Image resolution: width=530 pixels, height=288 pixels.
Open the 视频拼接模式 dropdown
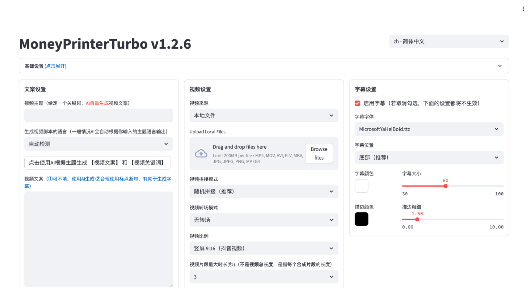(x=264, y=192)
